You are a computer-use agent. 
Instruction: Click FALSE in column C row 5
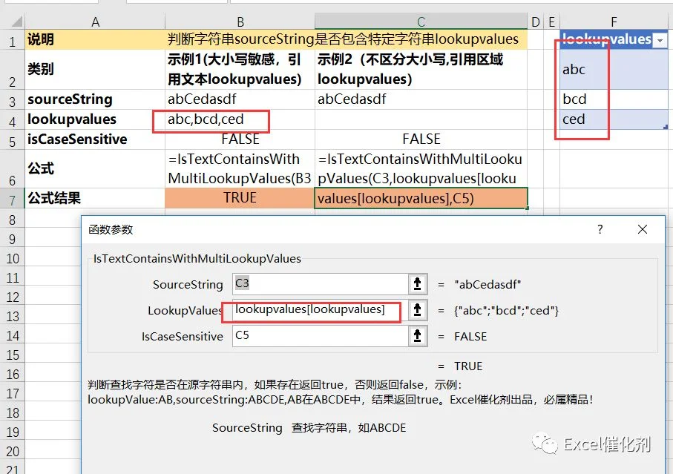pos(421,139)
